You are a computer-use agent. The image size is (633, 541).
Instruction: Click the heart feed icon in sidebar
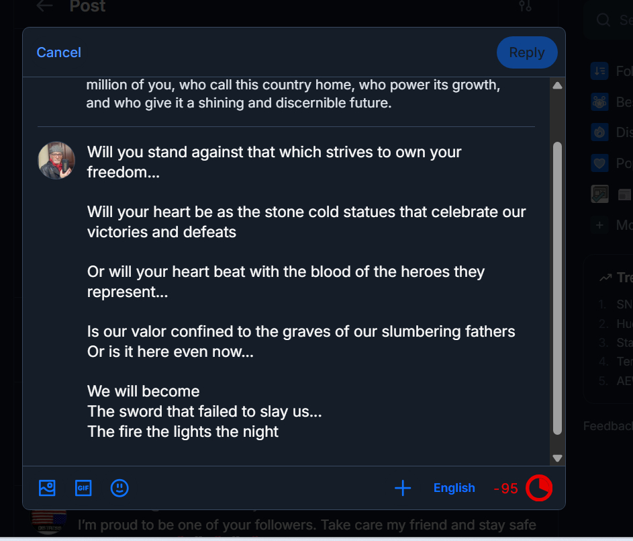(599, 163)
